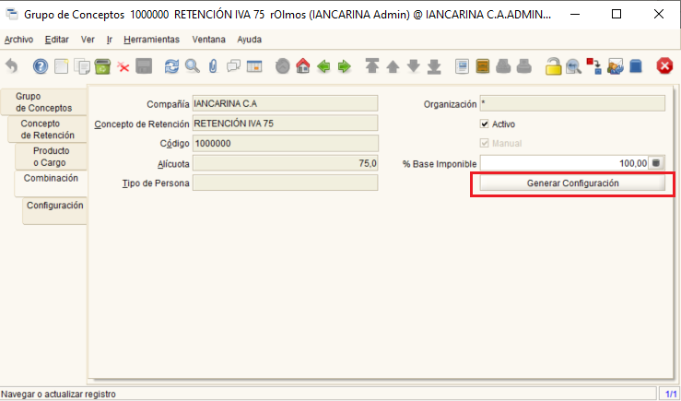This screenshot has width=681, height=401.
Task: Open the Ayuda menu
Action: coord(250,40)
